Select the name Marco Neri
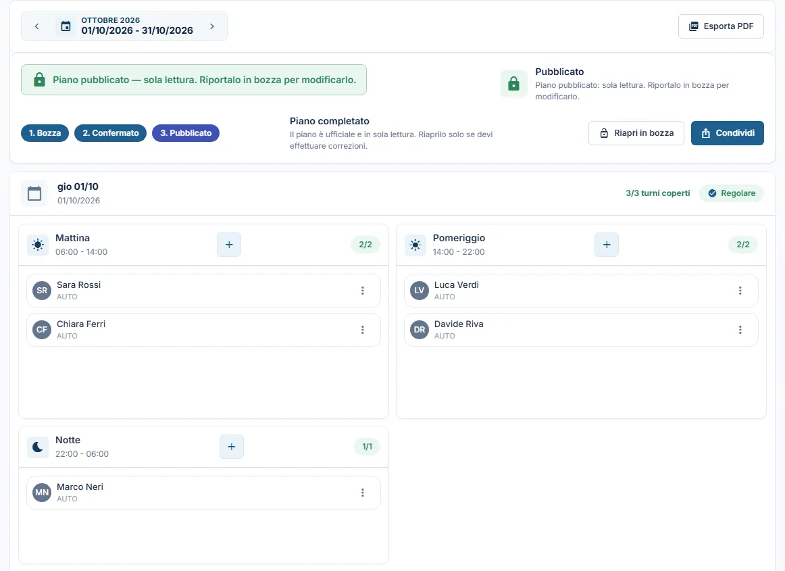 [80, 487]
